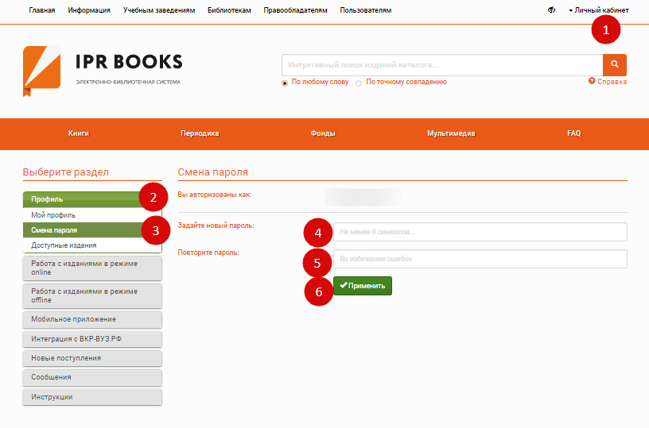
Task: Focus the repeat password field
Action: coord(480,259)
